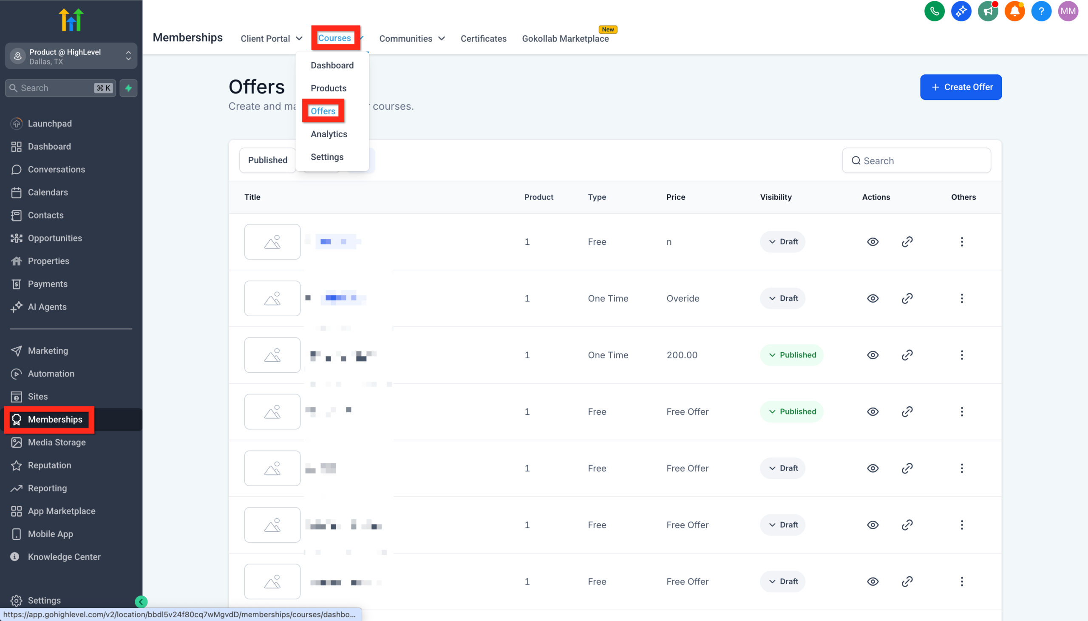
Task: Select Offers from the Courses menu
Action: point(323,111)
